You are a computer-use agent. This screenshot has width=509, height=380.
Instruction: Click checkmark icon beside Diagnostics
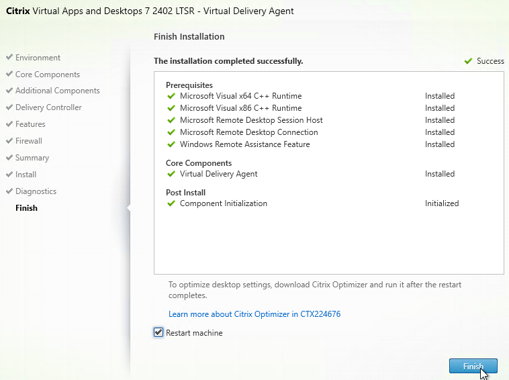coord(9,191)
